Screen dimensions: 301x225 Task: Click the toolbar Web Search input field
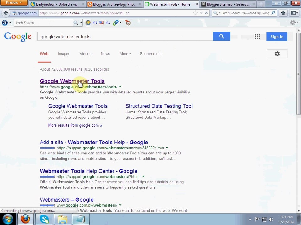click(44, 23)
